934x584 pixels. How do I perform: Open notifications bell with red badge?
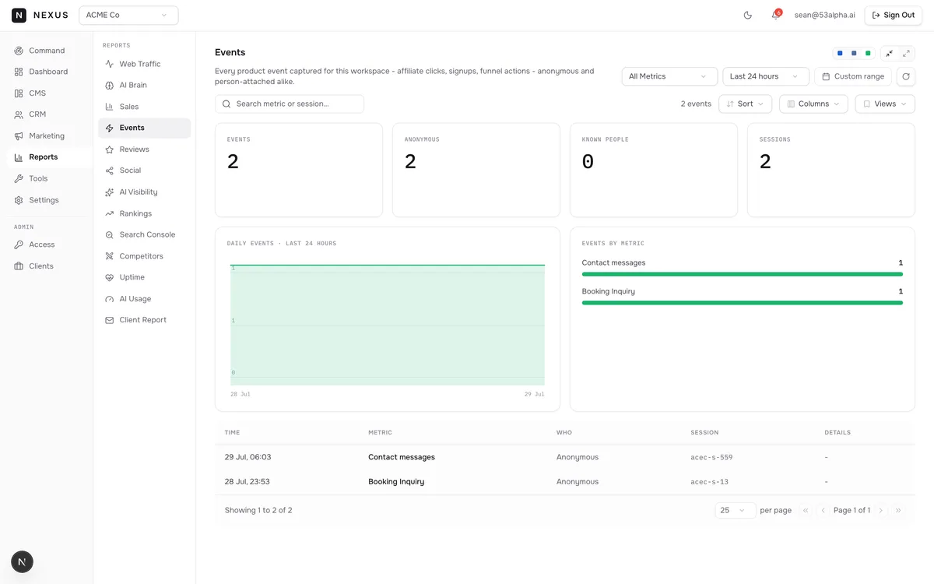(775, 15)
